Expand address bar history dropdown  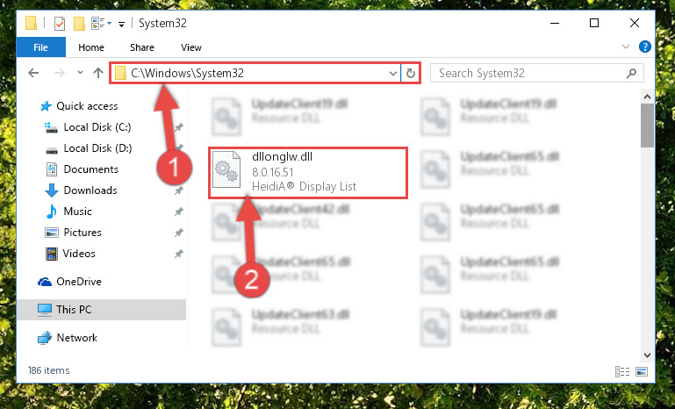point(392,73)
